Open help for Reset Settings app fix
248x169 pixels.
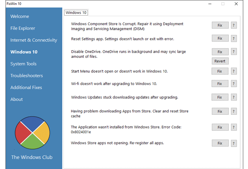234,39
